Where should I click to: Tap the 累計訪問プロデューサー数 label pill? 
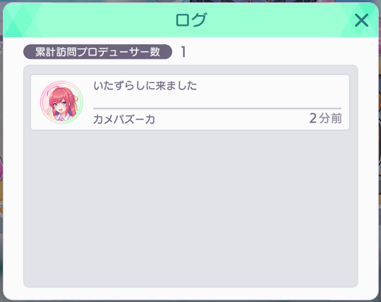[x=98, y=52]
